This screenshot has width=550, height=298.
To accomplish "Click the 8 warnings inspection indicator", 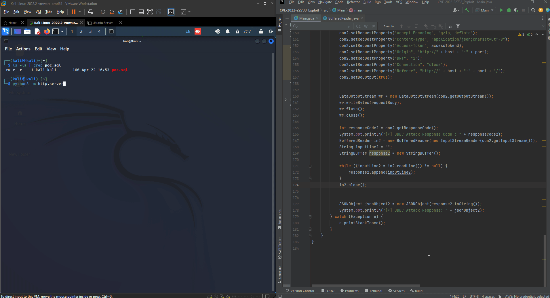I will [x=521, y=34].
